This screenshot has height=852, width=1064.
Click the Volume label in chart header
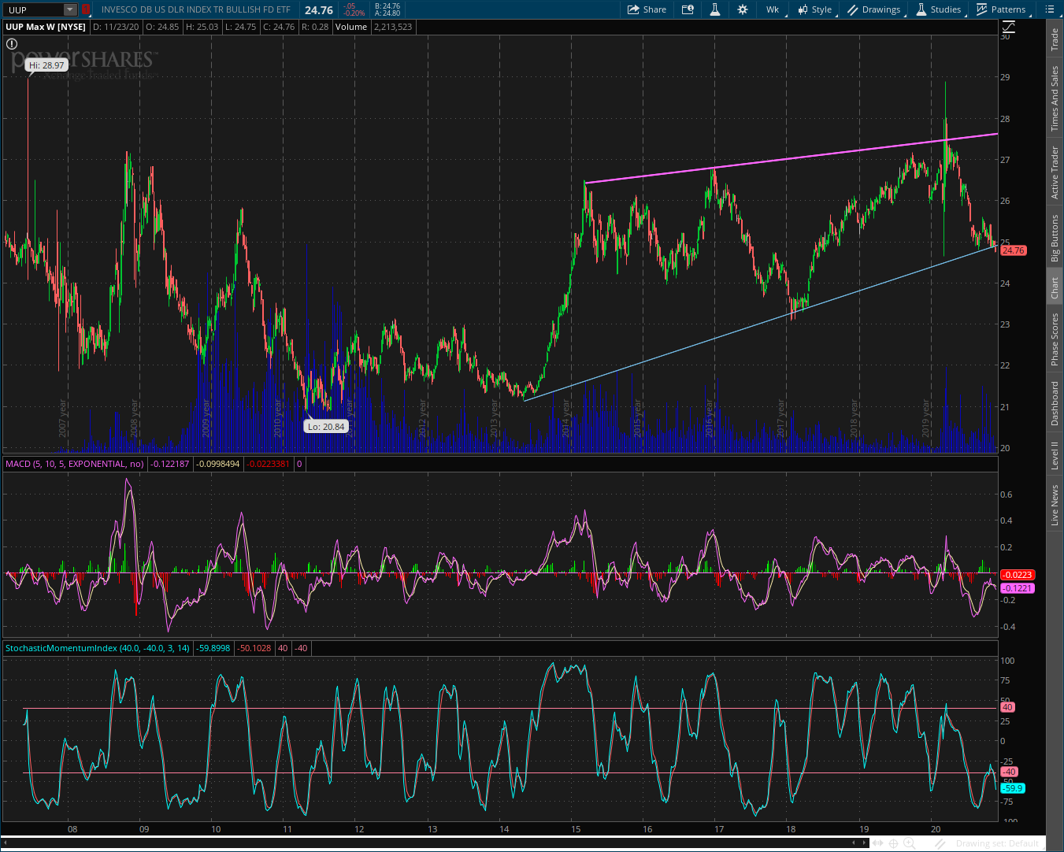(351, 27)
